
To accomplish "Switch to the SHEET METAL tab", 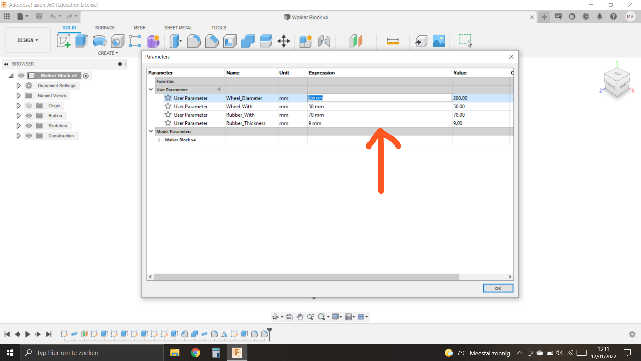I will click(178, 28).
